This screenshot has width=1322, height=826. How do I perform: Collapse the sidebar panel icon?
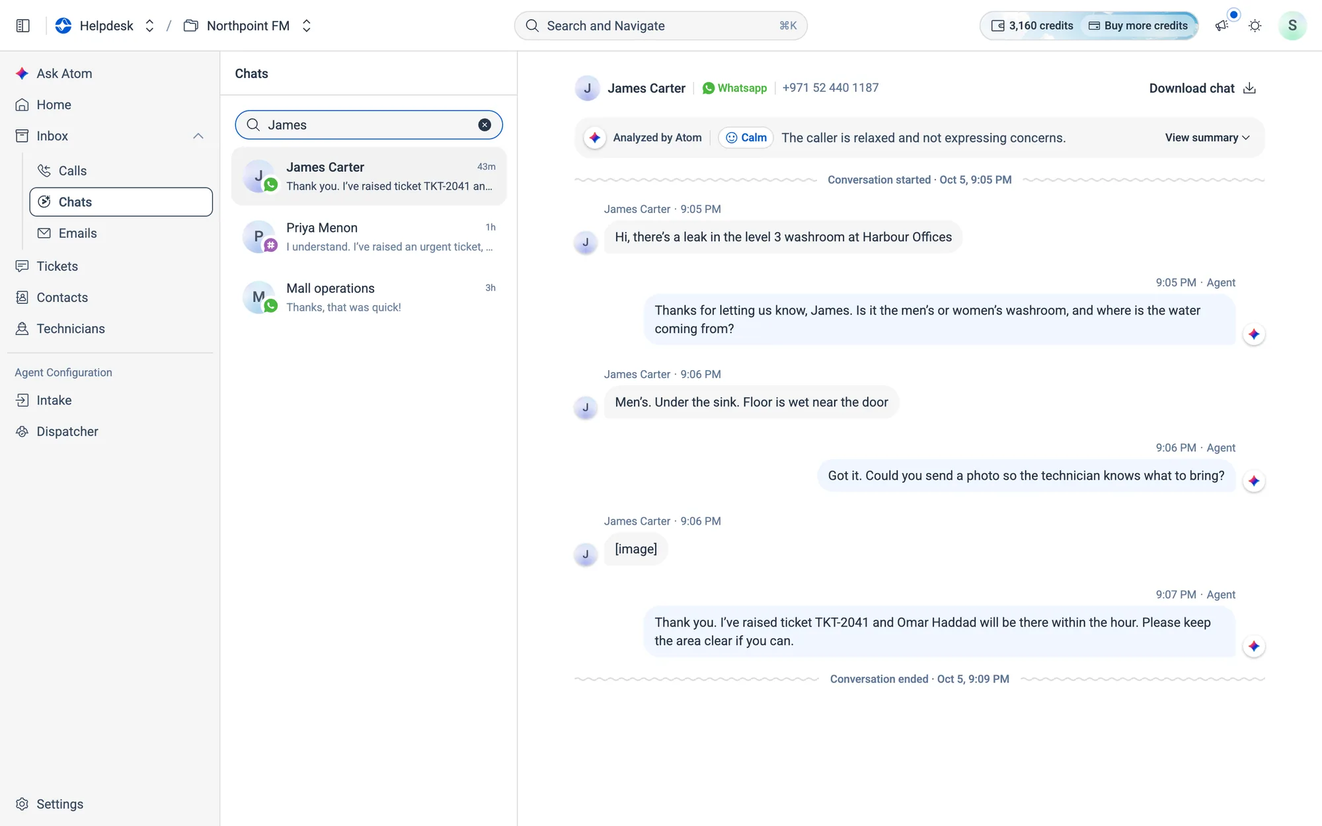tap(23, 26)
